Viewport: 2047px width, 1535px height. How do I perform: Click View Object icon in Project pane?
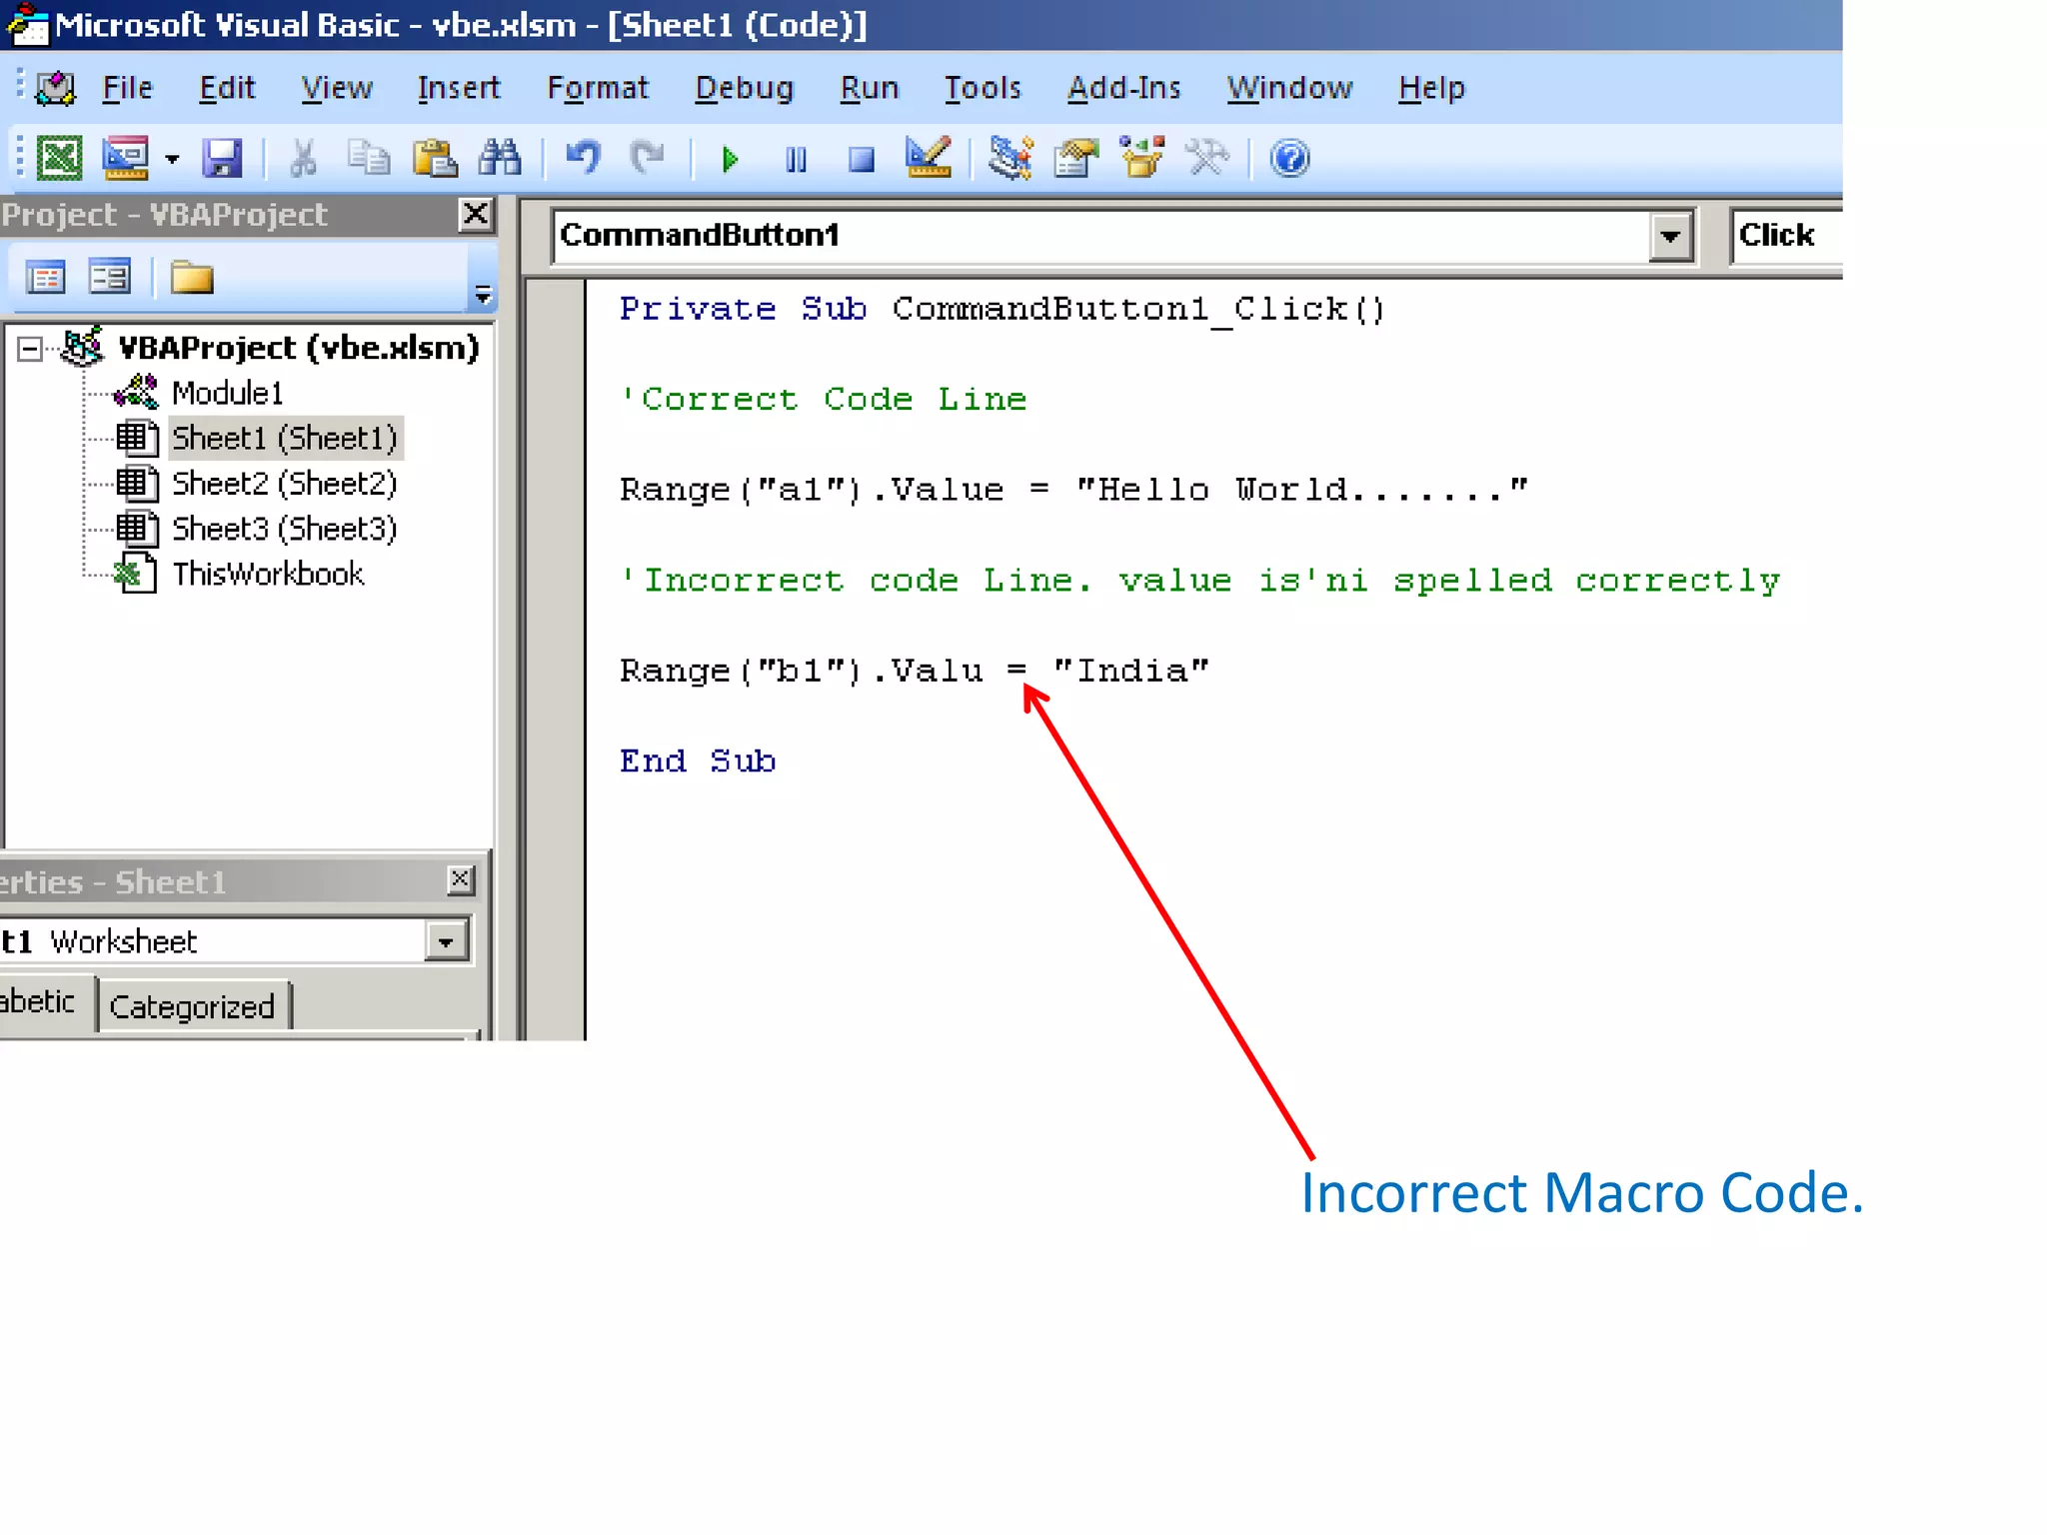pos(109,277)
